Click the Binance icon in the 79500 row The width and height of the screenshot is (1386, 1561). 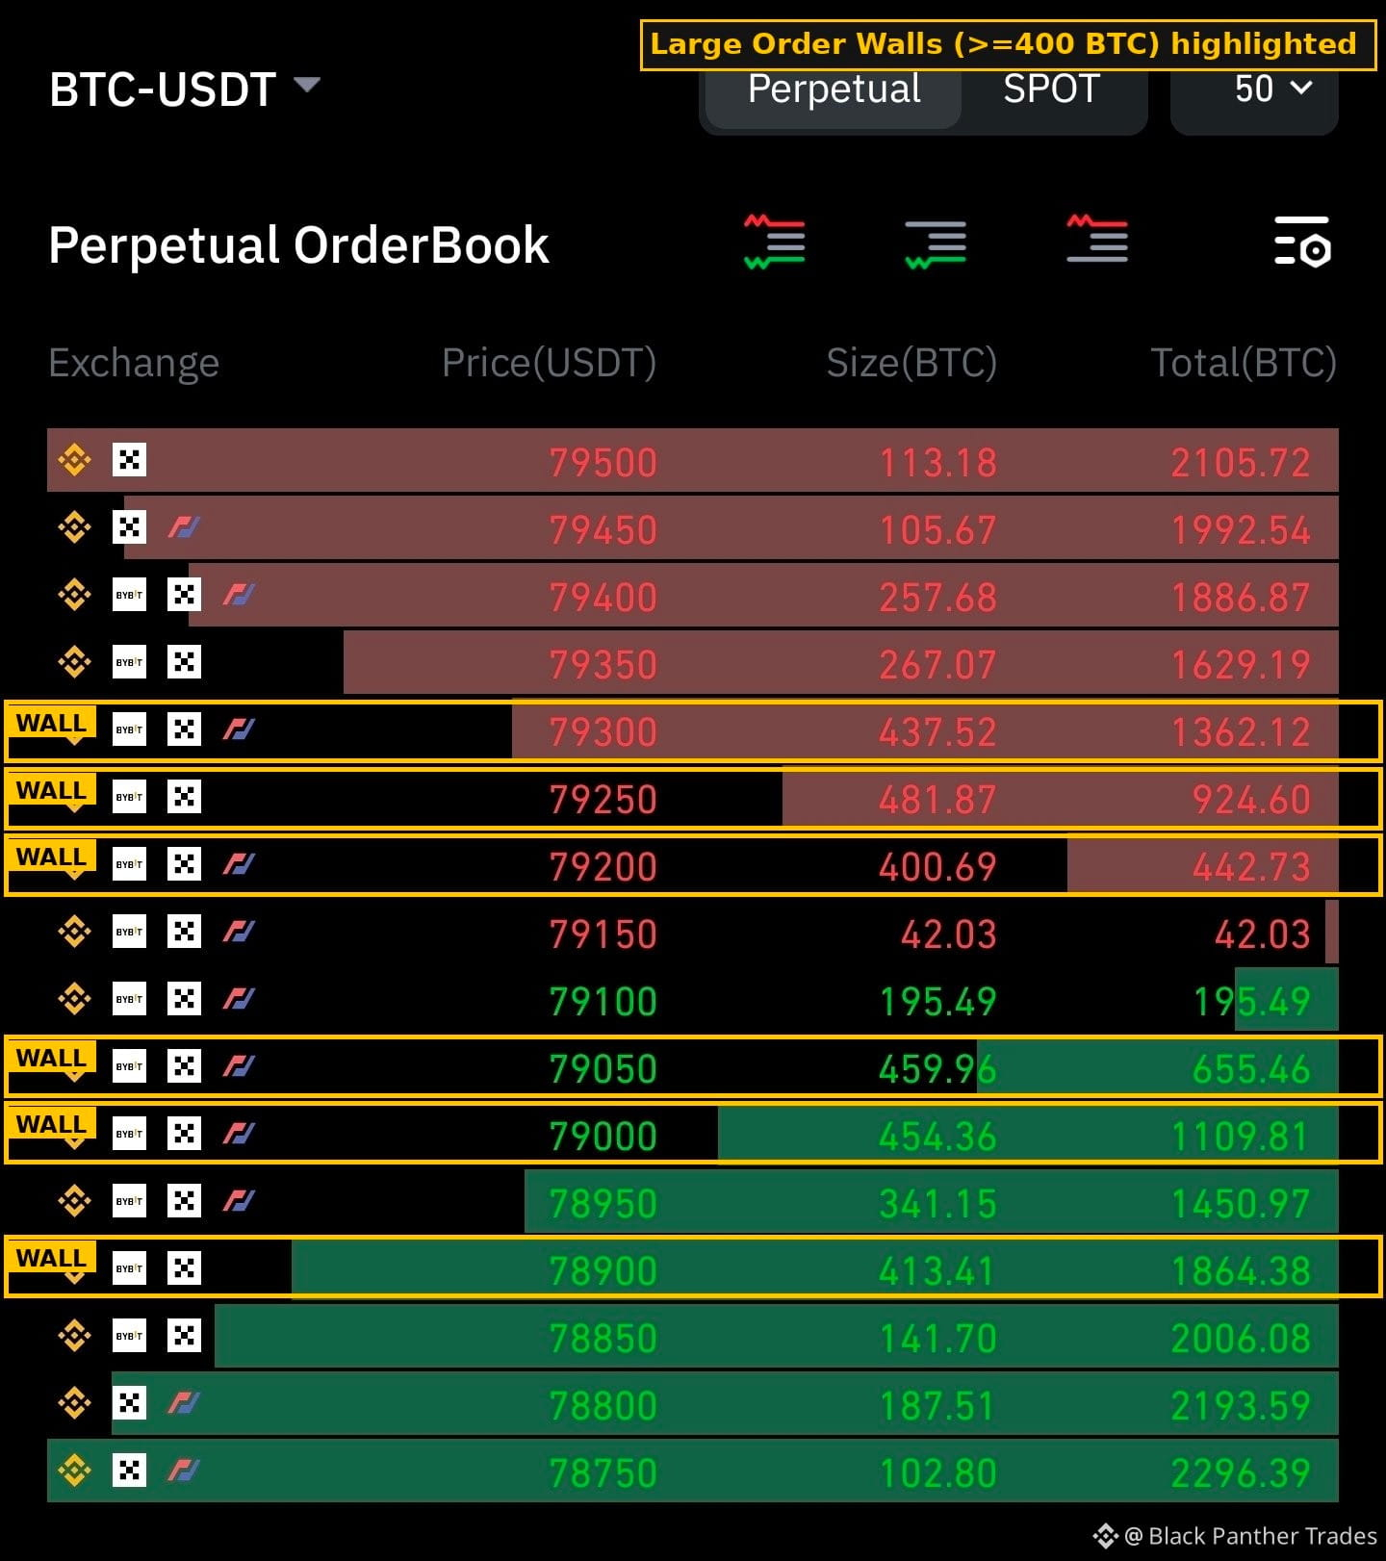click(74, 460)
